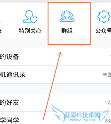Viewport: 111px width, 124px height.
Task: Click the right blue wing watermark graphic
Action: (104, 114)
